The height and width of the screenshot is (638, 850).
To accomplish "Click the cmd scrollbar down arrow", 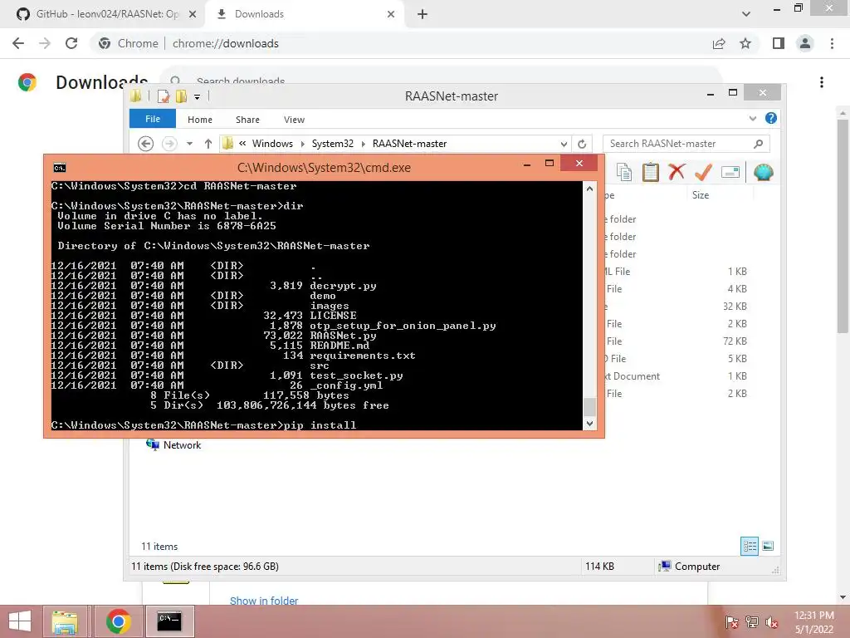I will click(590, 423).
